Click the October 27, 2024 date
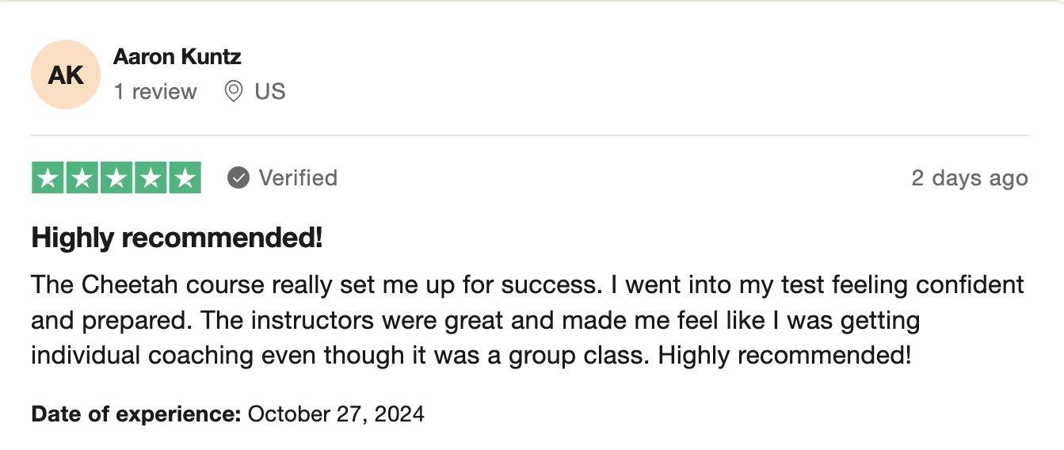 (x=336, y=414)
